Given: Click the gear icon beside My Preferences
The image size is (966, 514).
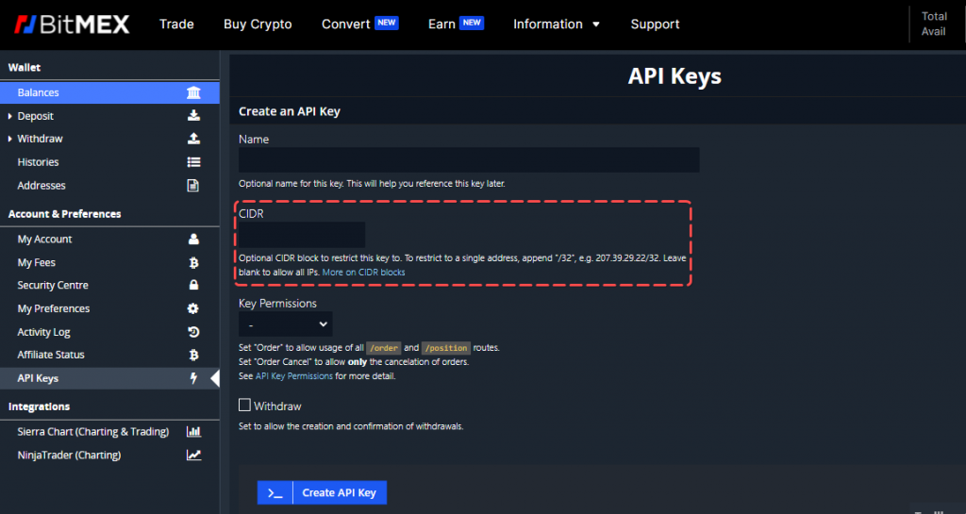Looking at the screenshot, I should pos(192,308).
